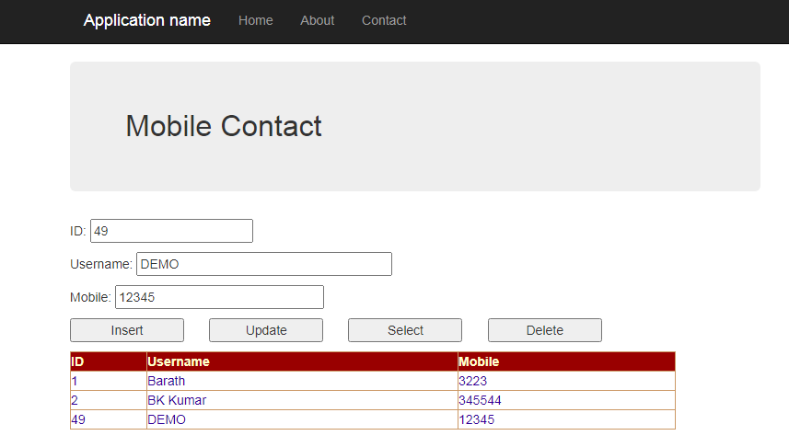
Task: Select the DEMO entry in table
Action: (167, 419)
